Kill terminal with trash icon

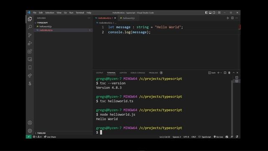pos(229,73)
